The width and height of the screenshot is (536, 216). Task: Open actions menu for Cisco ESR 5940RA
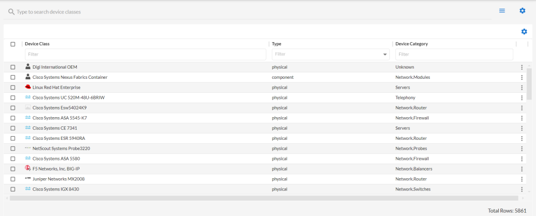click(521, 138)
